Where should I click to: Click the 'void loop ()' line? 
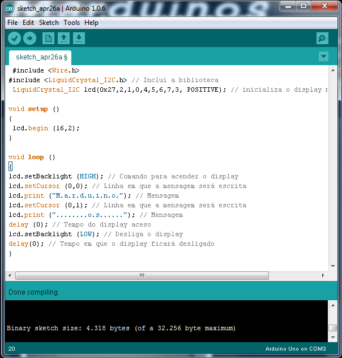(x=32, y=157)
